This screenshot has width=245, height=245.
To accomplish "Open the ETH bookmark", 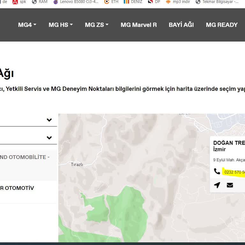I will point(111,2).
